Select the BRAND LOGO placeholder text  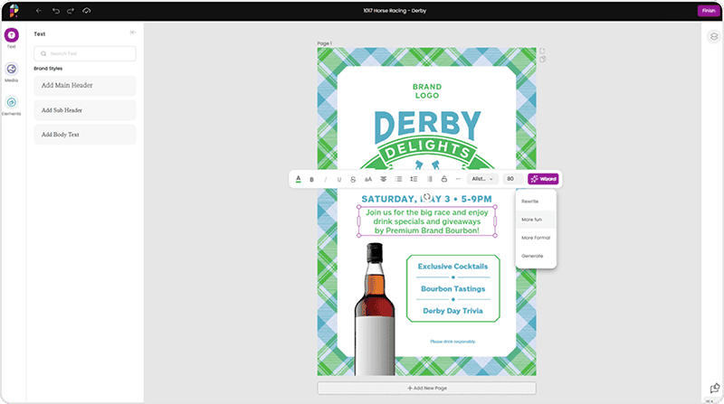click(427, 91)
